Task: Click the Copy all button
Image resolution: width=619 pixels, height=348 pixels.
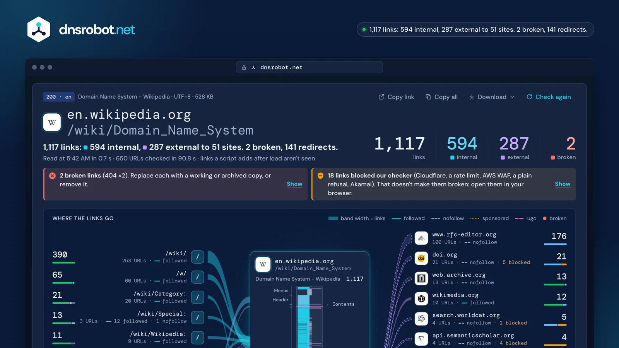Action: click(x=441, y=97)
